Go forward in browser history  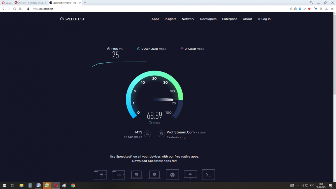(x=9, y=9)
